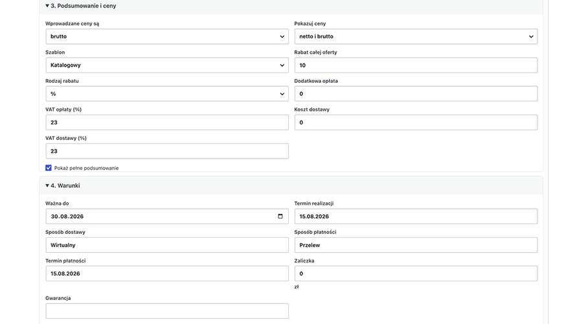The image size is (583, 324).
Task: Open the Szablon dropdown showing Katalogowy
Action: point(167,65)
